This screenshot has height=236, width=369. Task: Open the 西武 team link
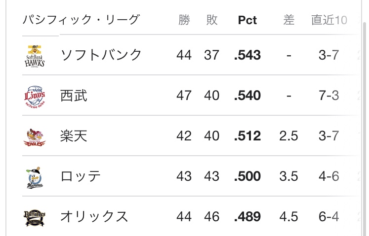74,95
